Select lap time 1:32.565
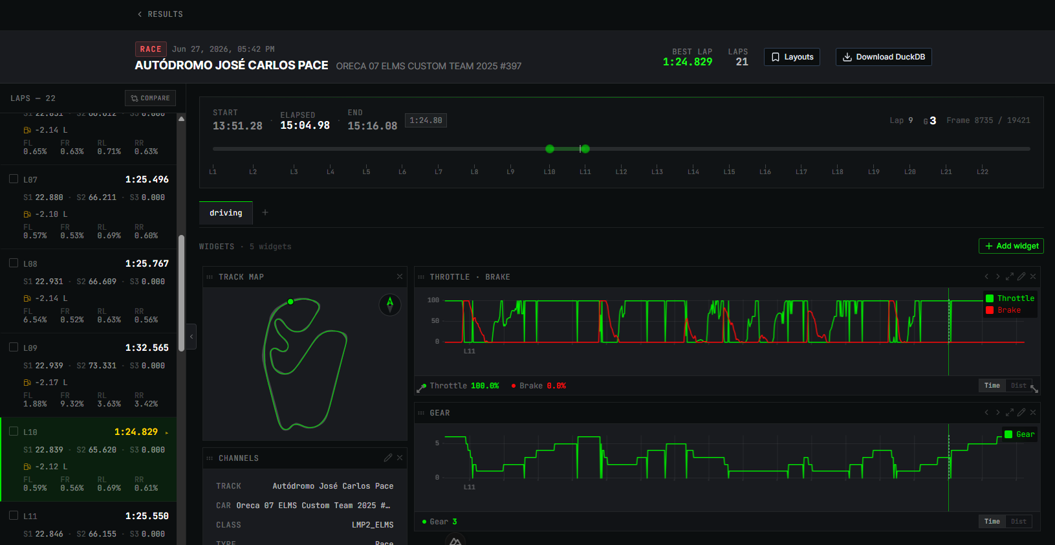This screenshot has width=1055, height=545. tap(147, 348)
